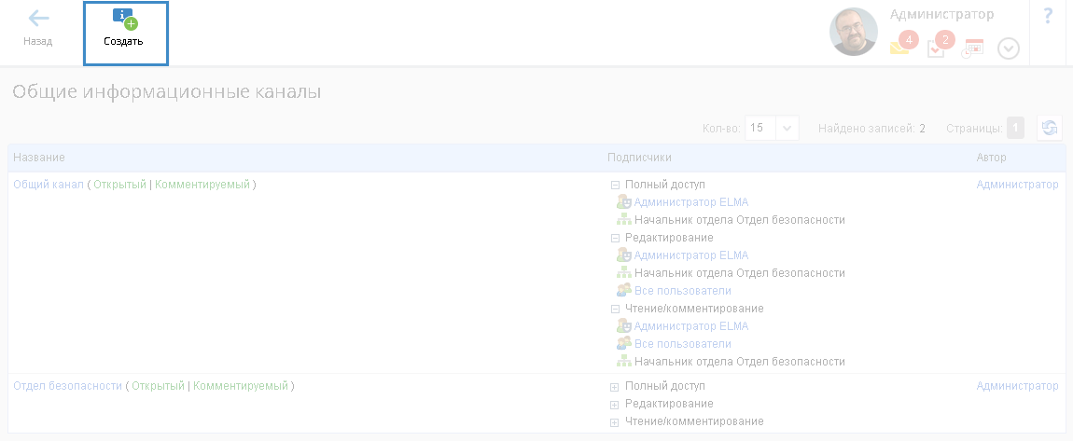Image resolution: width=1073 pixels, height=441 pixels.
Task: Sort by Название column header
Action: pos(39,158)
